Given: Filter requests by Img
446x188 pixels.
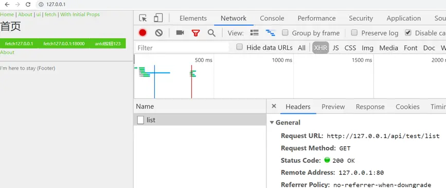Looking at the screenshot, I should 367,48.
